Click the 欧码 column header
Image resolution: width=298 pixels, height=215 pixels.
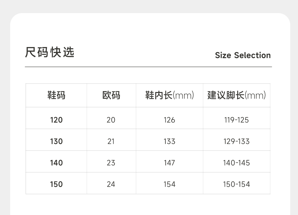111,95
